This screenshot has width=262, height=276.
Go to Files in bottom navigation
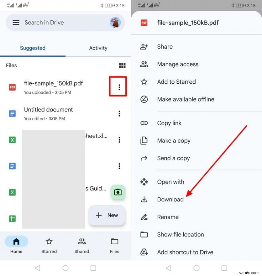point(114,245)
